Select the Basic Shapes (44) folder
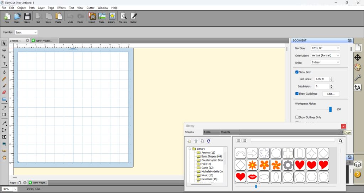 [x=211, y=156]
